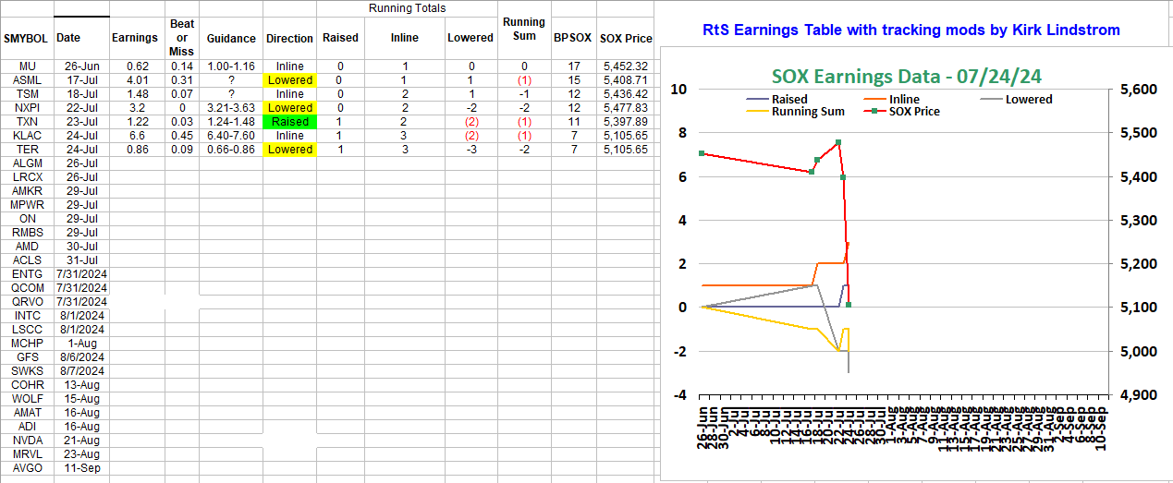Click the RtS Earnings Table title text
Screen dimensions: 1173x483
point(911,30)
